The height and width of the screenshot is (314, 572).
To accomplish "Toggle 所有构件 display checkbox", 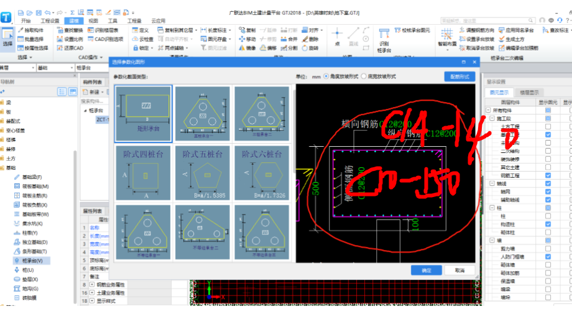I will [548, 110].
